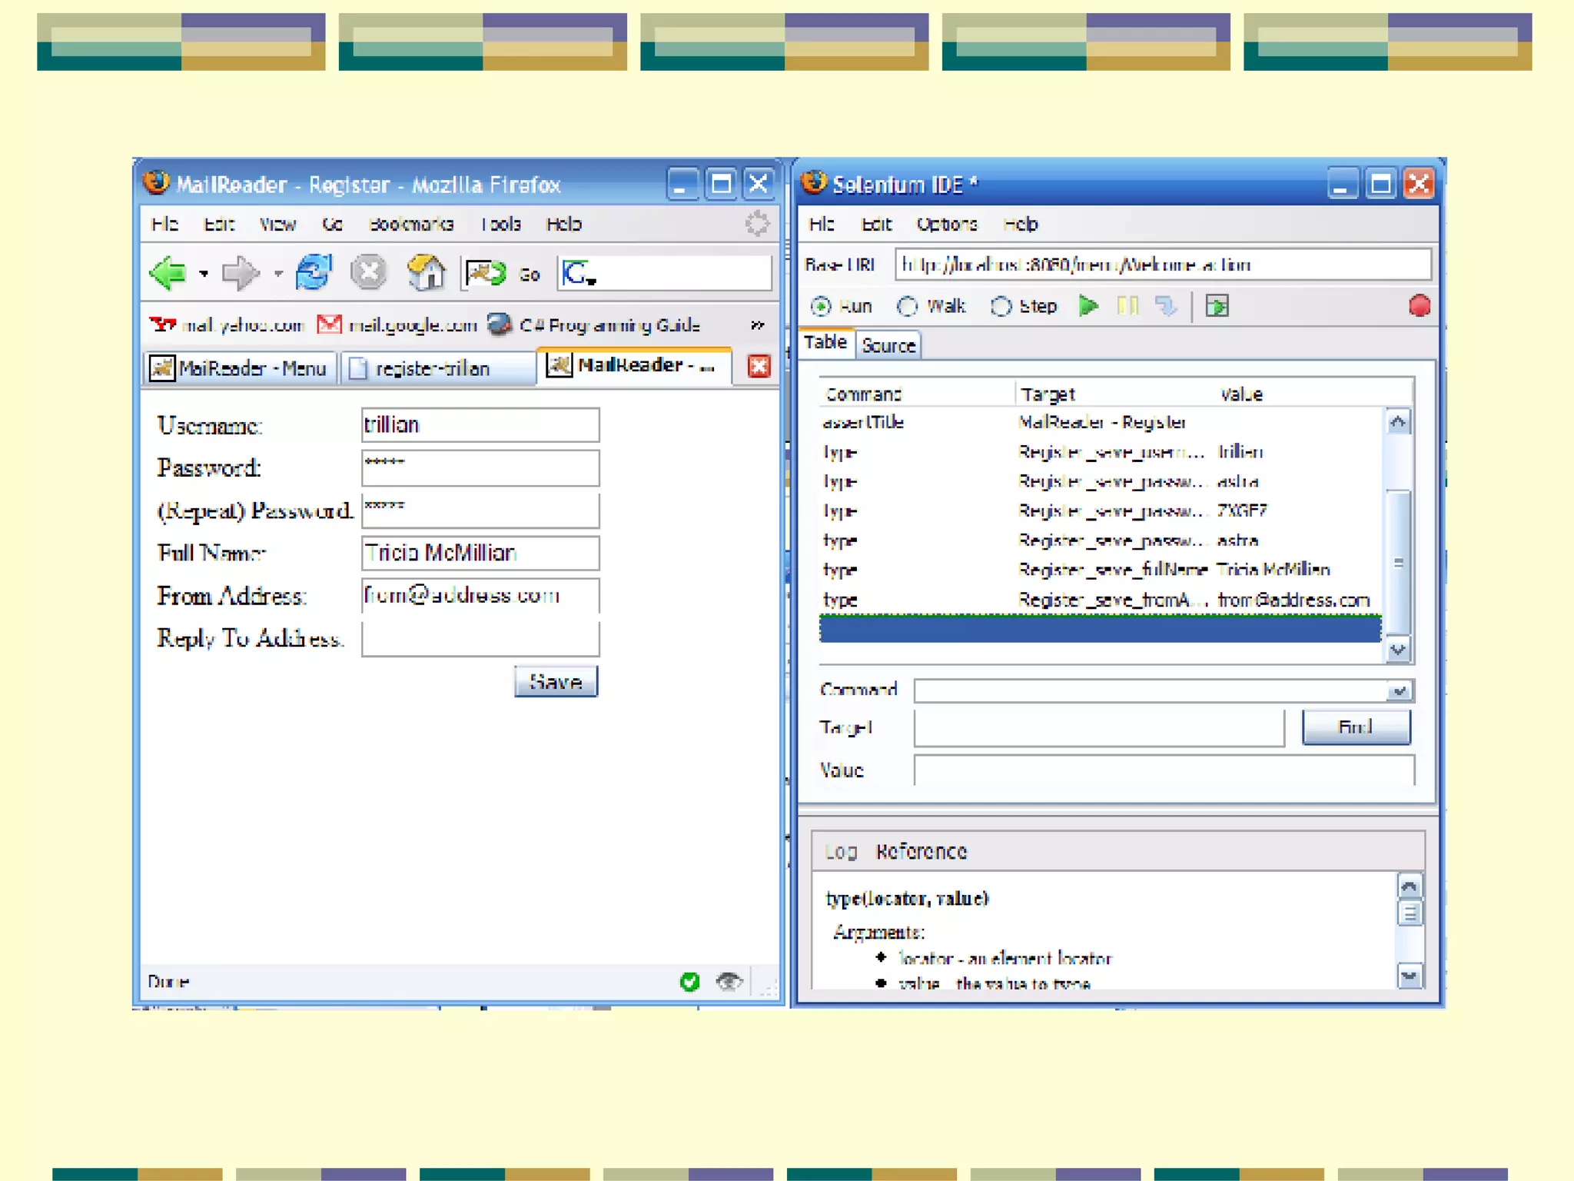The width and height of the screenshot is (1574, 1181).
Task: Select the Run radio option
Action: tap(821, 307)
